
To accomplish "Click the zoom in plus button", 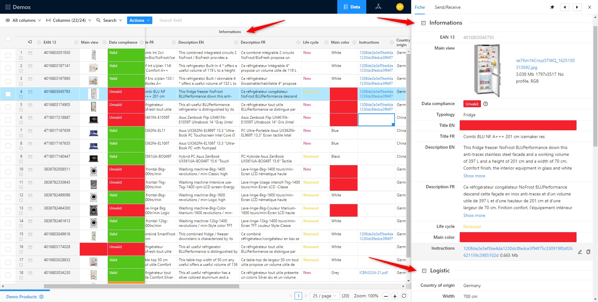I will click(x=395, y=296).
